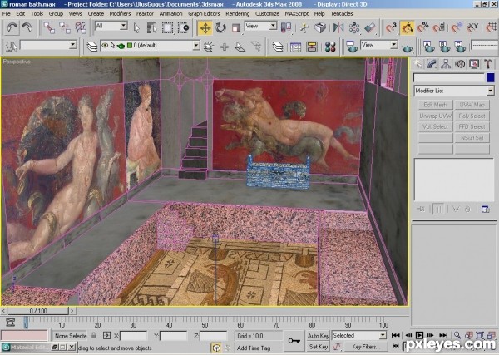Open the Motion command panel tab
The width and height of the screenshot is (499, 355).
460,64
